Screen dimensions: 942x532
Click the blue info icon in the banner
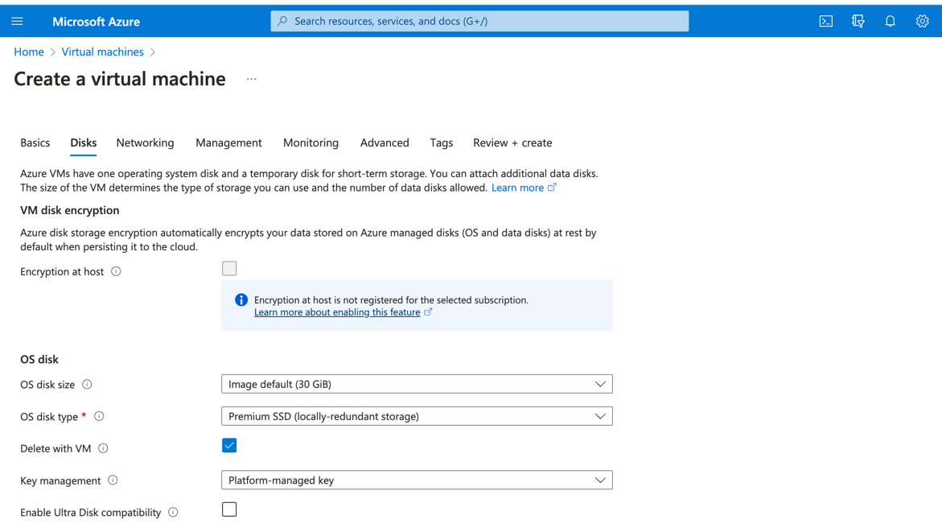241,299
